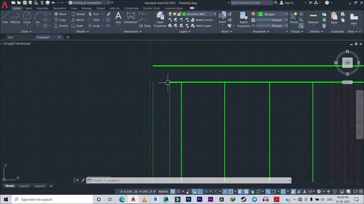The height and width of the screenshot is (204, 364).
Task: Click the Plot printer icon in quick access
Action: click(47, 2)
